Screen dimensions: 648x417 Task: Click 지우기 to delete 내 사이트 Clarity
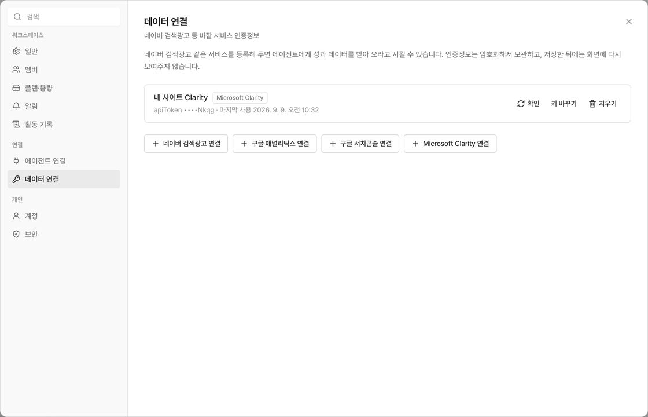[602, 104]
